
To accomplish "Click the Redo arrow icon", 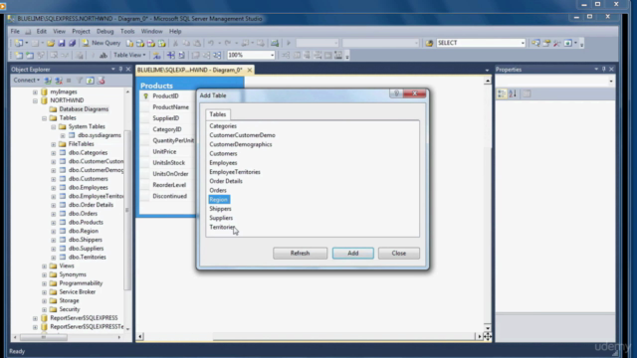I will pos(228,43).
